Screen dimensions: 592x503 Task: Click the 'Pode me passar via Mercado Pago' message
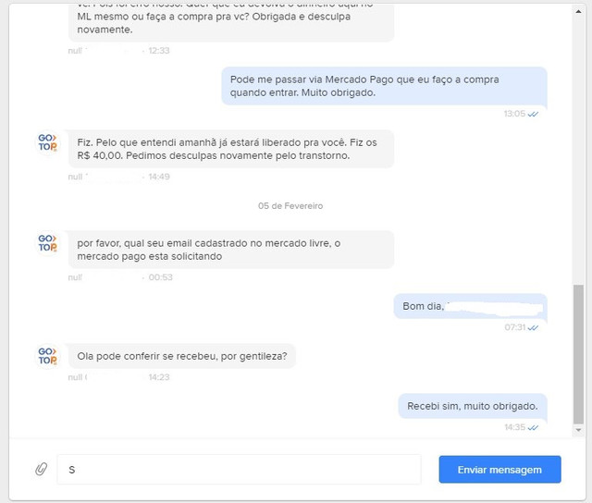(x=384, y=86)
